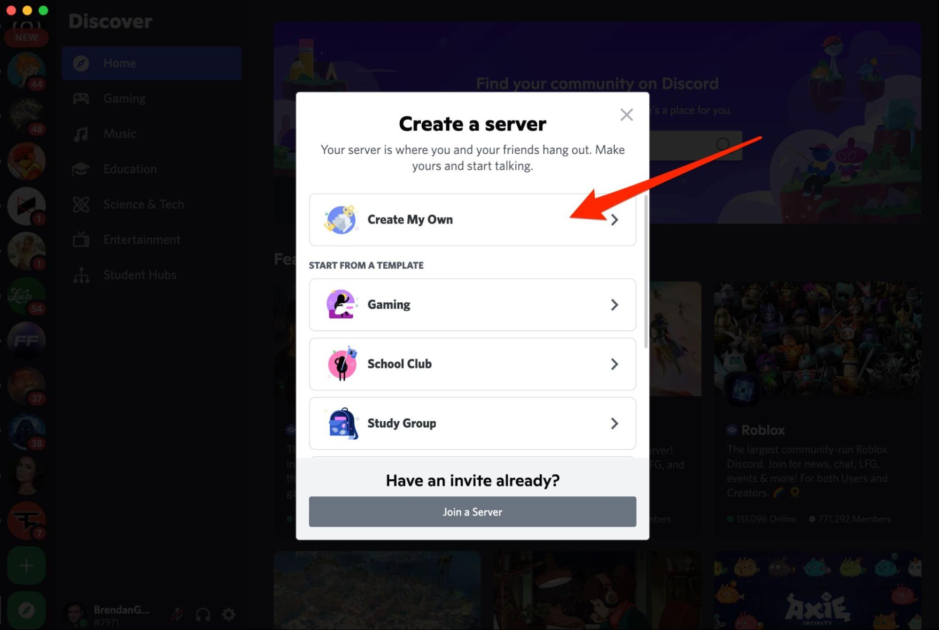Image resolution: width=939 pixels, height=630 pixels.
Task: Expand the Gaming template option
Action: (473, 305)
